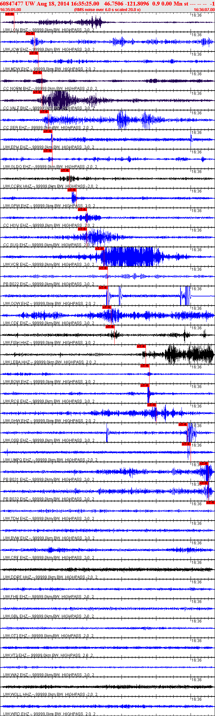Click the end time 16:36:07.00 label

pos(204,10)
